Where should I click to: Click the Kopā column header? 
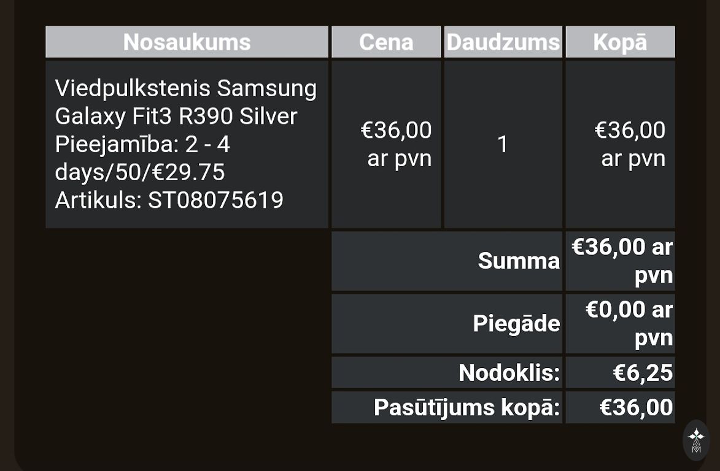[x=620, y=42]
